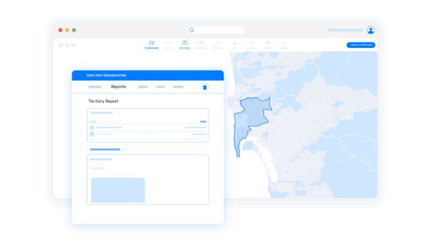Switch to the Reports tab
Viewport: 431px width, 242px height.
(119, 87)
